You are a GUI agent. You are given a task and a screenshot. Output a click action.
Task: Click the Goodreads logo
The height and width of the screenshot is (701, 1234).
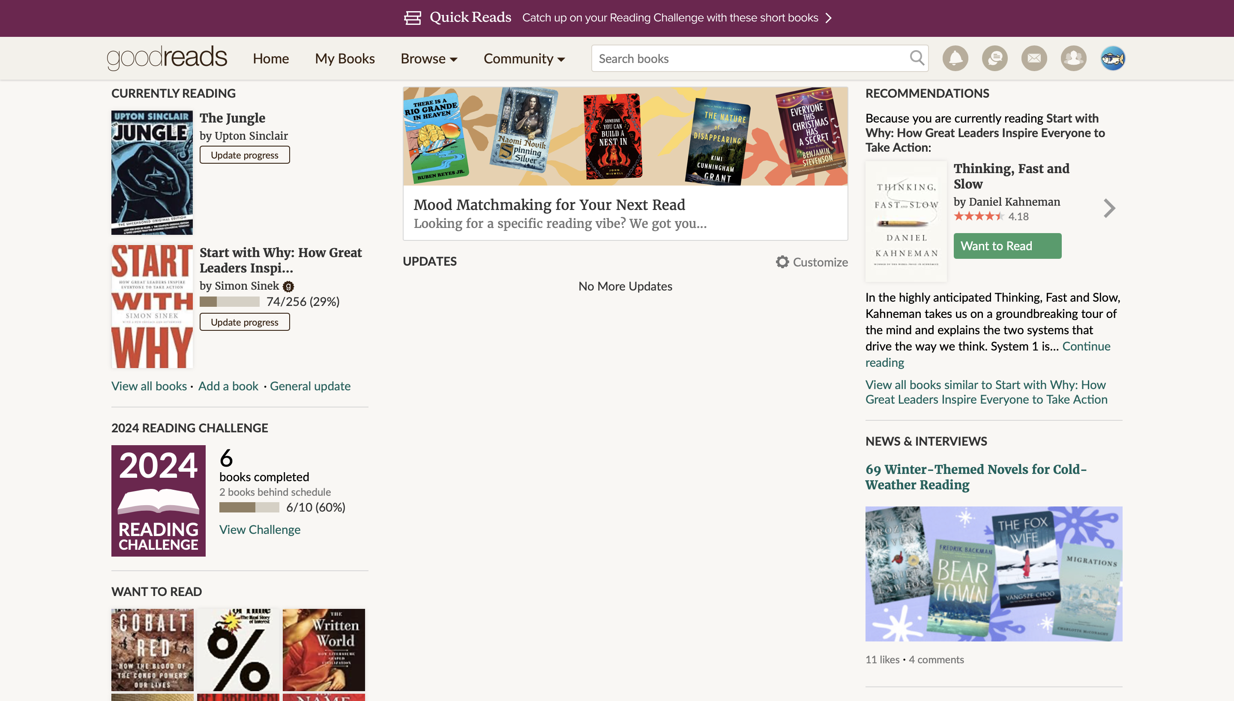tap(167, 58)
